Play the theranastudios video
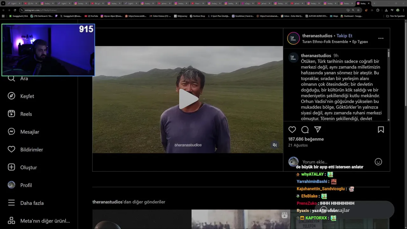The image size is (407, 229). click(x=188, y=99)
